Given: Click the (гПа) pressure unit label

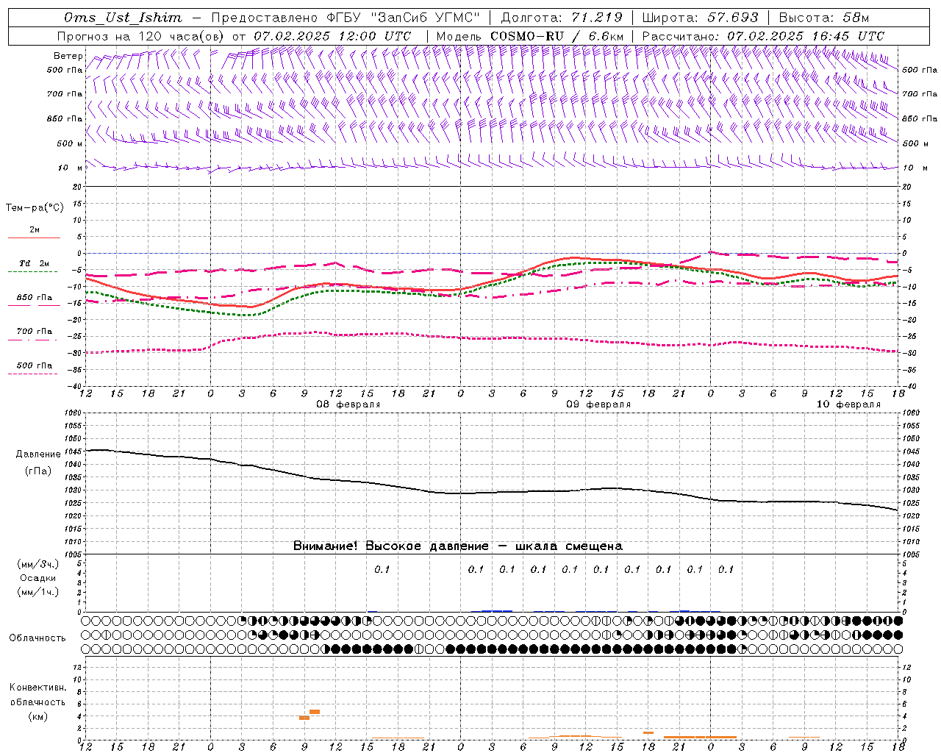Looking at the screenshot, I should point(38,471).
